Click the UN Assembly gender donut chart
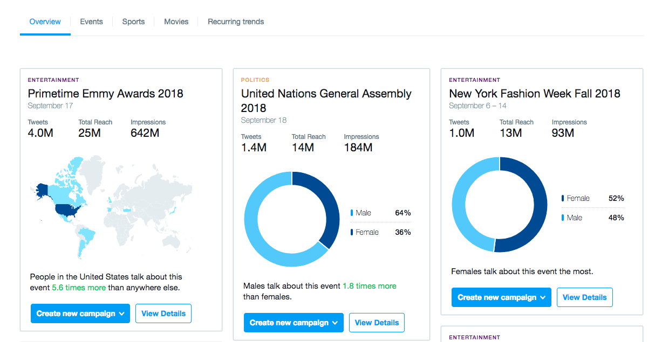Image resolution: width=655 pixels, height=342 pixels. tap(292, 219)
